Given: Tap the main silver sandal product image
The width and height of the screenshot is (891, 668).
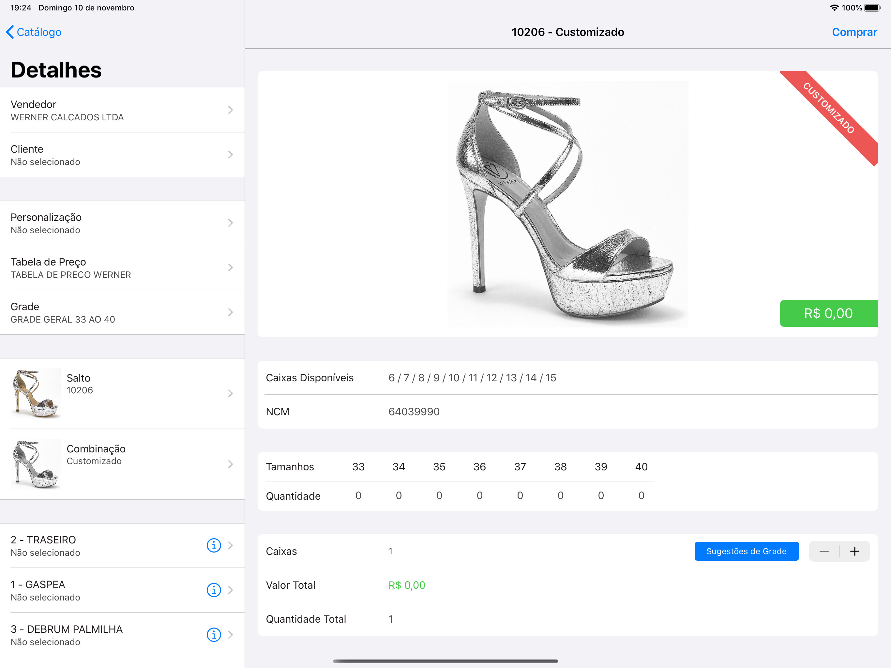Looking at the screenshot, I should click(x=567, y=204).
